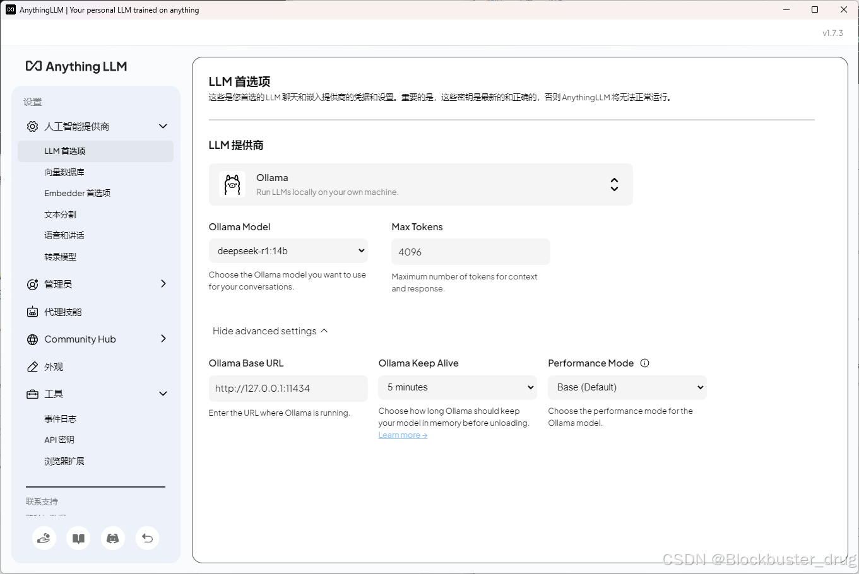The image size is (859, 574).
Task: Click the 外观 pencil icon
Action: click(32, 366)
